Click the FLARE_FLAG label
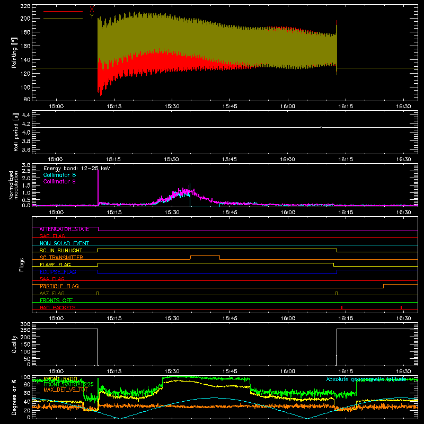The image size is (424, 424). click(x=55, y=264)
